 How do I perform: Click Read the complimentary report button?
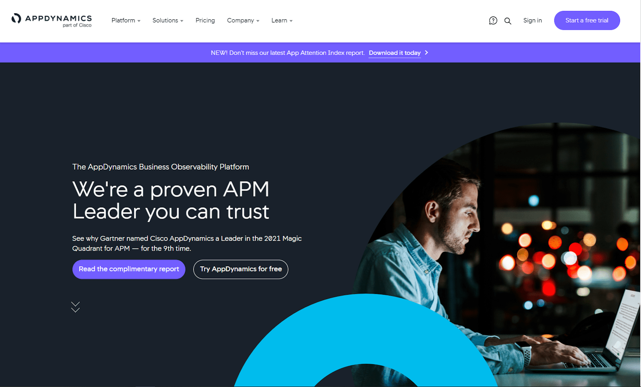129,269
